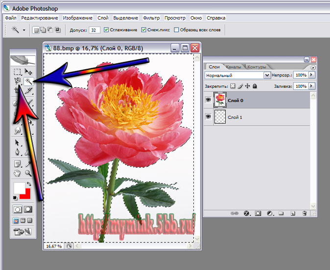Switch to the Каналы tab
This screenshot has width=330, height=270.
click(234, 67)
